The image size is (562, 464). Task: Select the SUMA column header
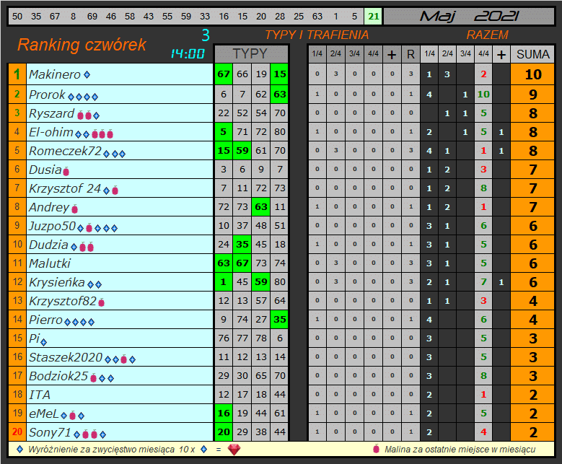tap(532, 55)
